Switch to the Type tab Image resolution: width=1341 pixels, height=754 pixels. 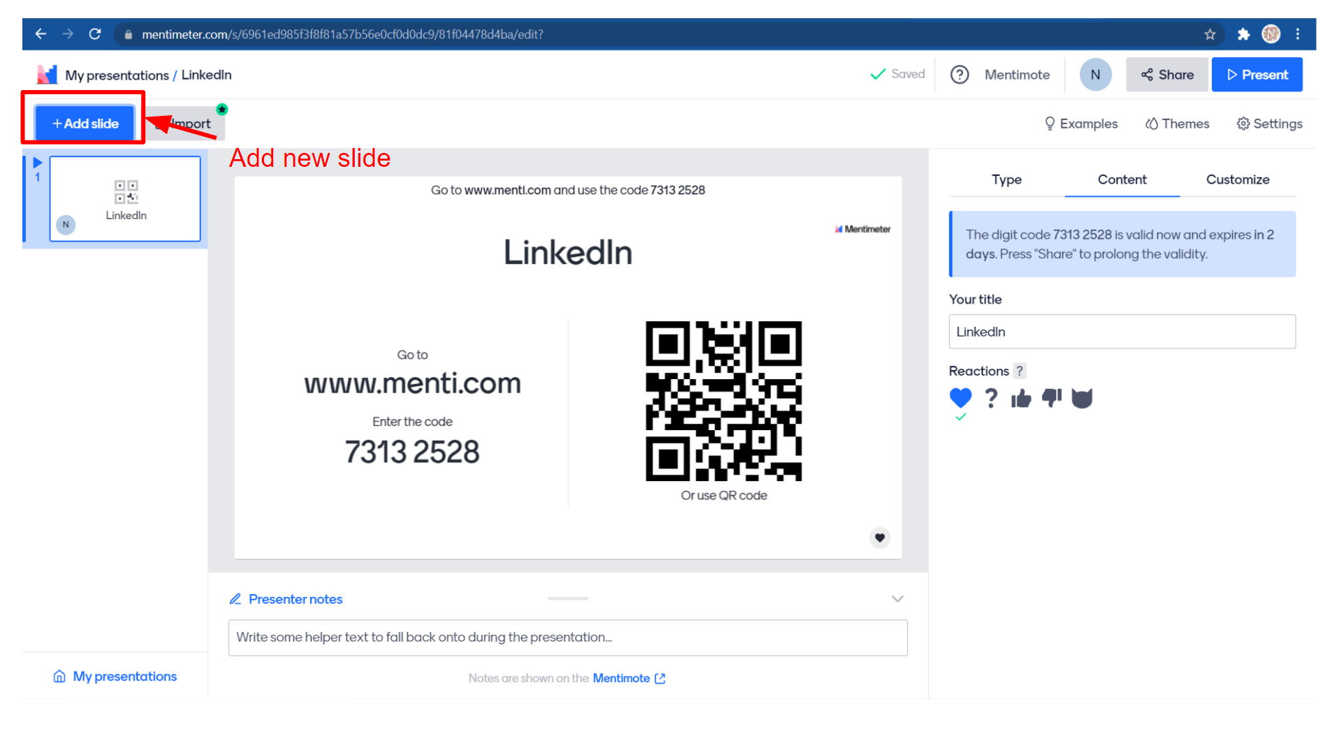tap(1006, 179)
